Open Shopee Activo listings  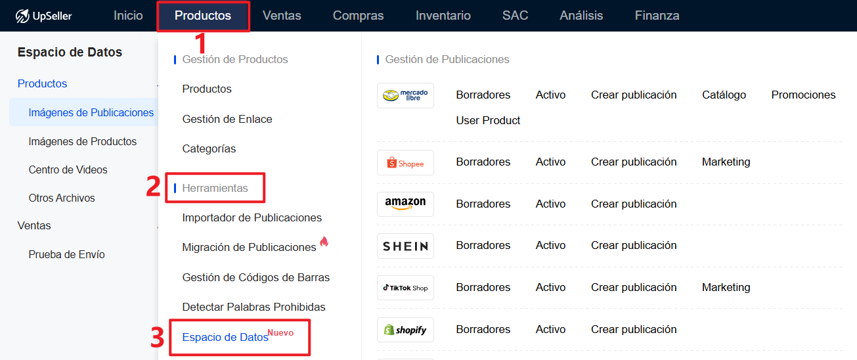pyautogui.click(x=550, y=162)
